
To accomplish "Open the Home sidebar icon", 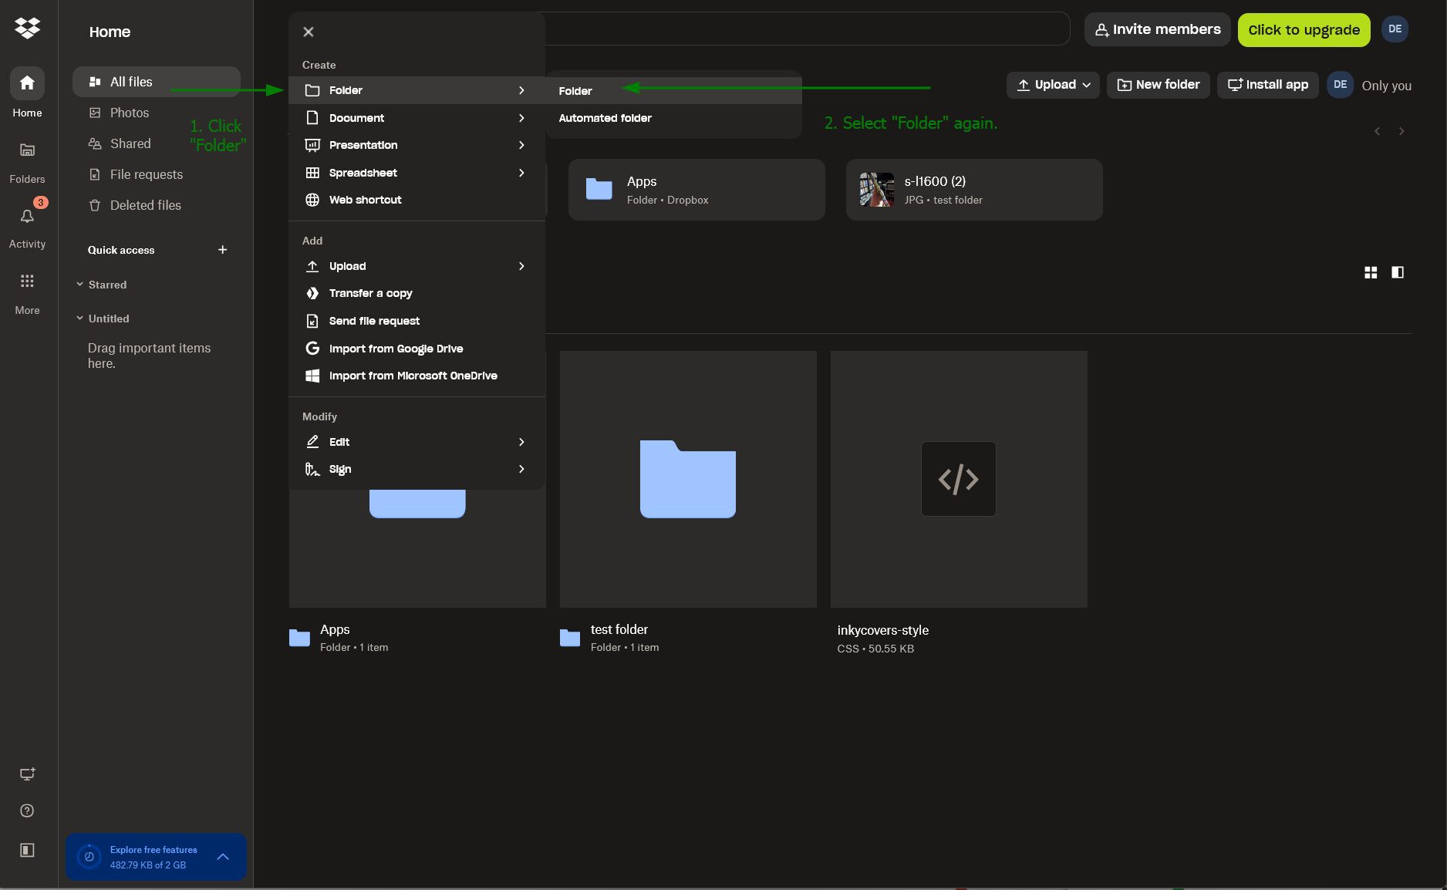I will tap(27, 83).
